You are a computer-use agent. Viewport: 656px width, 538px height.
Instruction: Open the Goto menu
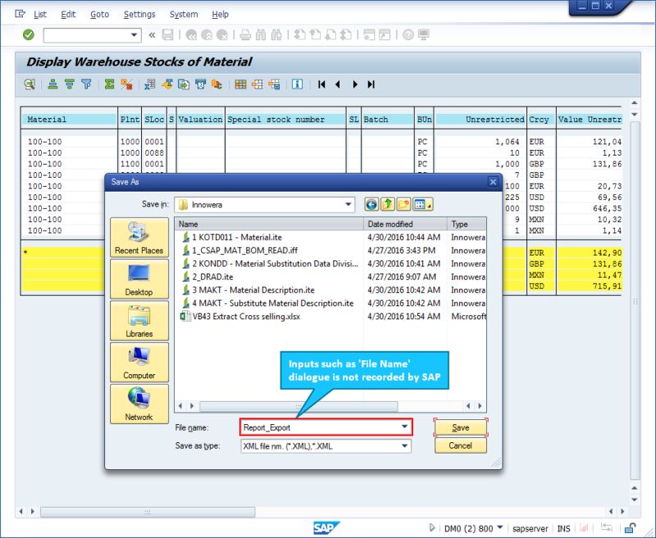tap(99, 14)
